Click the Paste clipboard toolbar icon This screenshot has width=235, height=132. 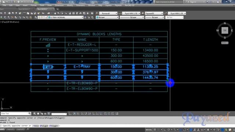pos(32,13)
